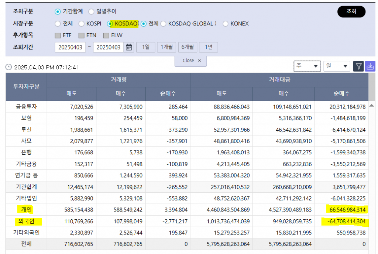Click the clock timestamp icon
This screenshot has height=254, width=378.
(9, 68)
